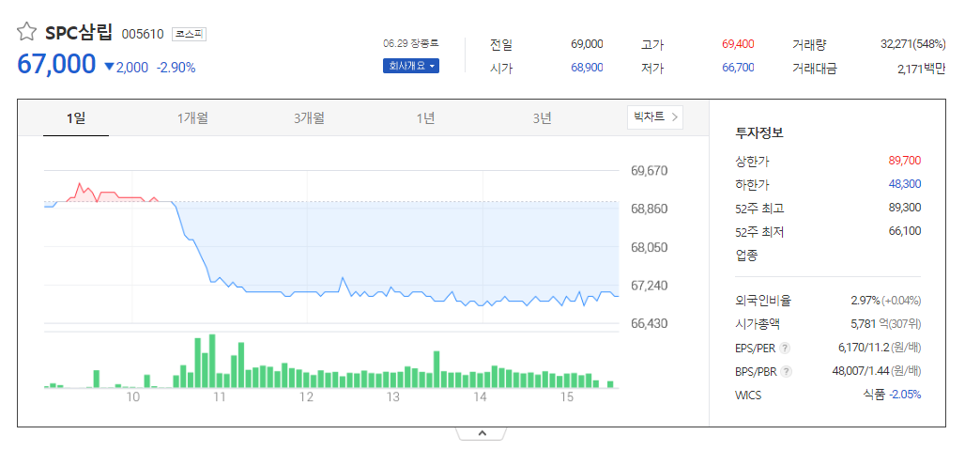Open the 빅차트 button
The image size is (965, 450).
coord(655,117)
